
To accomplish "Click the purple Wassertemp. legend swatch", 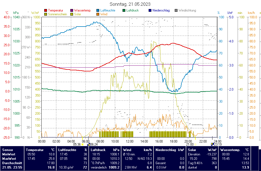I will tap(72, 10).
